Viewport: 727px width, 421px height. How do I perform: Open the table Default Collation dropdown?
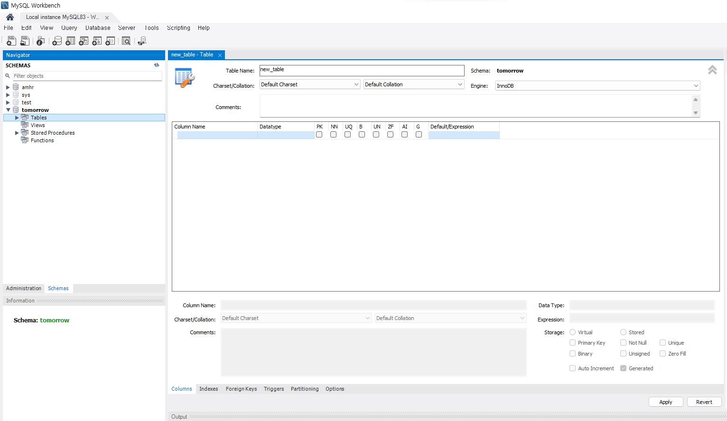414,84
